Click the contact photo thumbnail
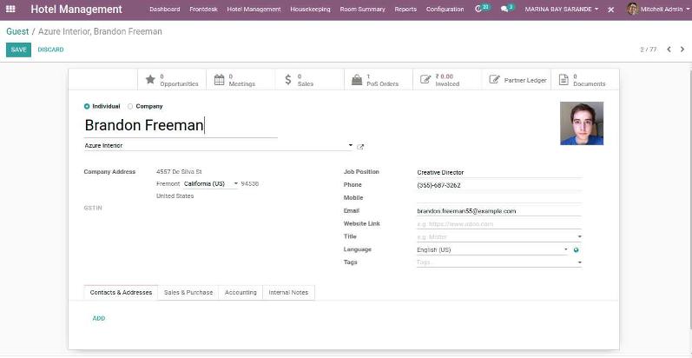Screen dimensions: 692x358 click(582, 123)
